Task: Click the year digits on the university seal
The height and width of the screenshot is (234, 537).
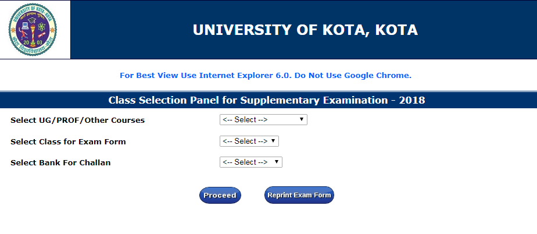Action: pyautogui.click(x=34, y=42)
